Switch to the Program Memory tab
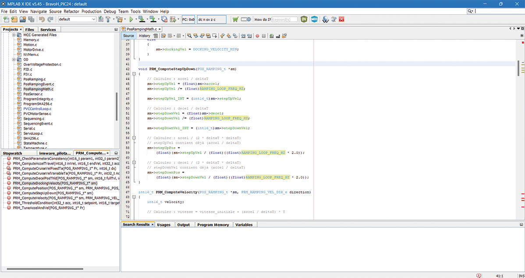Image resolution: width=525 pixels, height=278 pixels. (213, 225)
